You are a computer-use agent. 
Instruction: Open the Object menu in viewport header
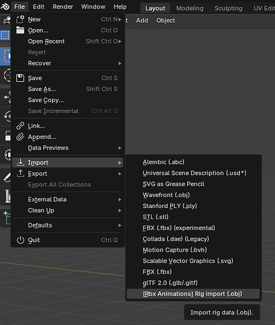point(166,20)
